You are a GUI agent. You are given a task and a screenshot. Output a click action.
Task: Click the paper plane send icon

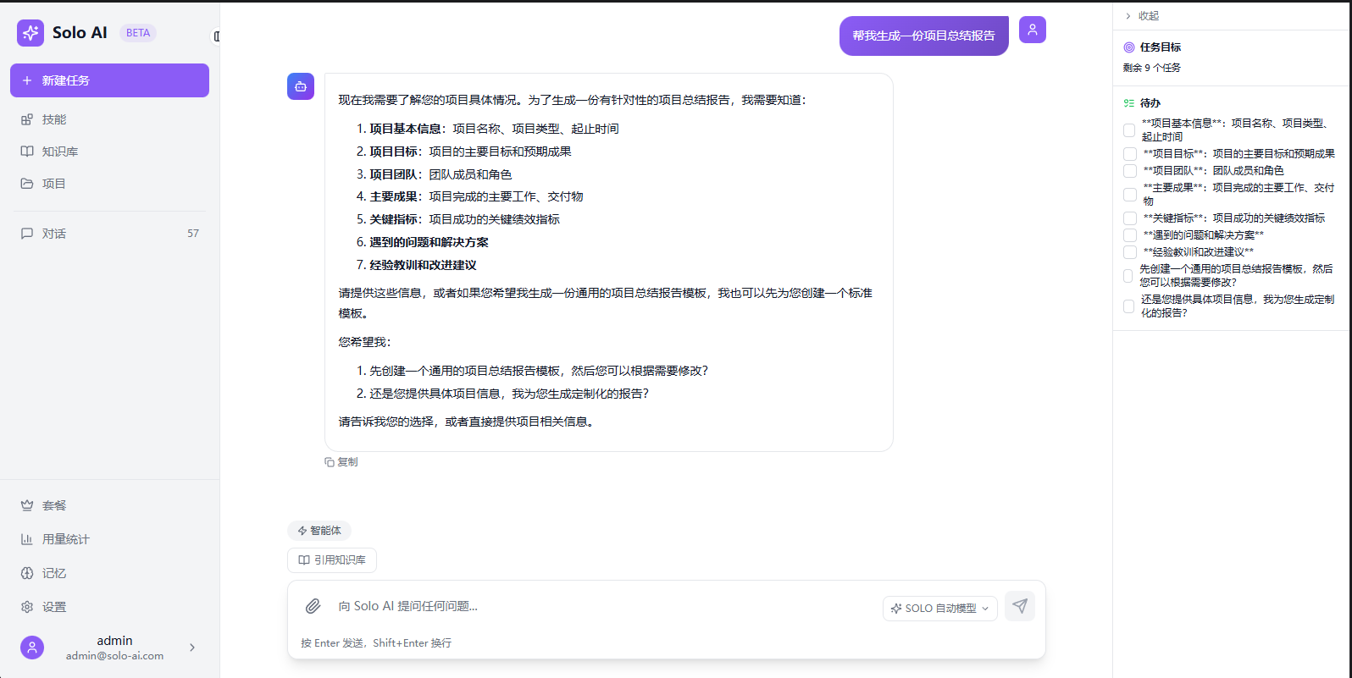pos(1020,606)
